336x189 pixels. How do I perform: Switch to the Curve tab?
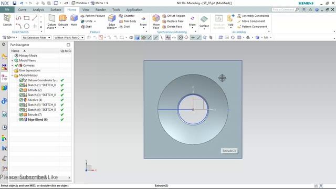click(x=22, y=9)
